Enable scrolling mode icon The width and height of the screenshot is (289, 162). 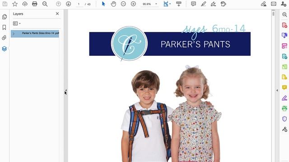click(179, 4)
